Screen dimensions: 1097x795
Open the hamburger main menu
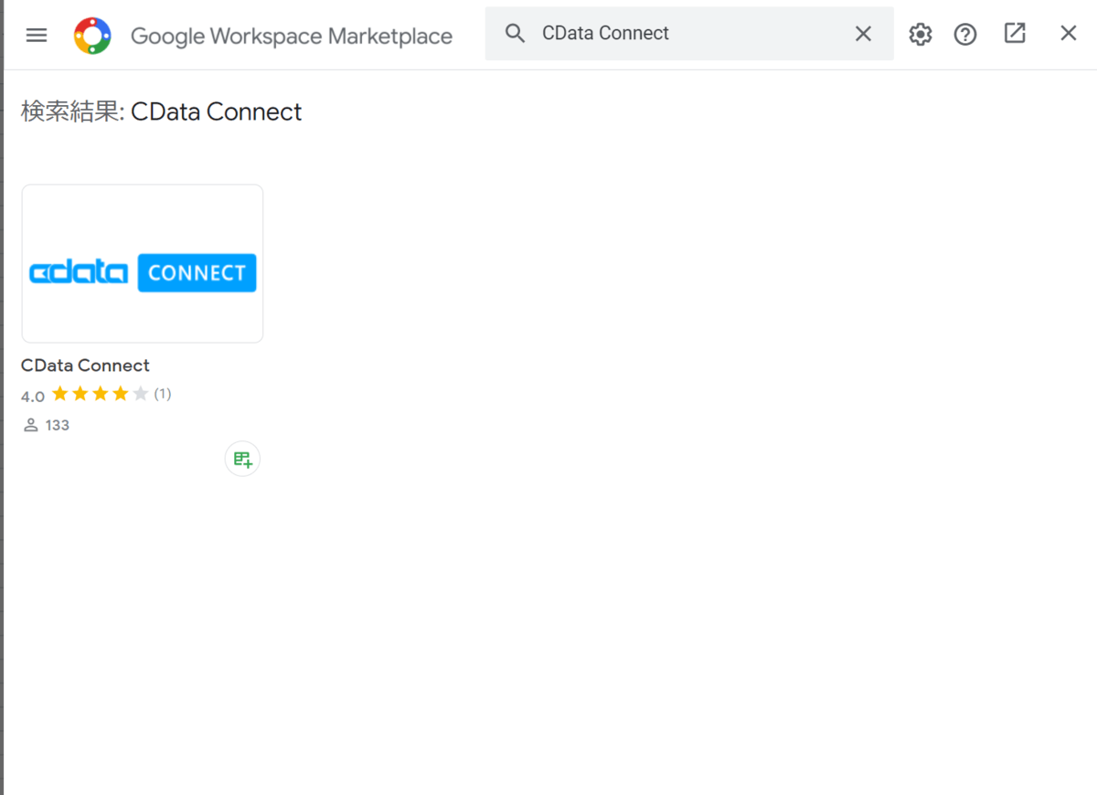37,36
